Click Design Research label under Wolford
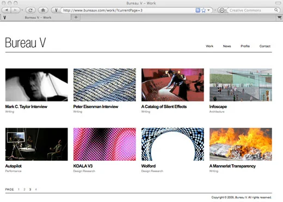Viewport: 283px width, 202px height. coord(152,171)
